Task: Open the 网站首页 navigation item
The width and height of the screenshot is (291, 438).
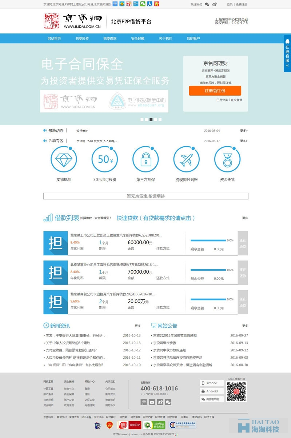Action: pos(54,39)
